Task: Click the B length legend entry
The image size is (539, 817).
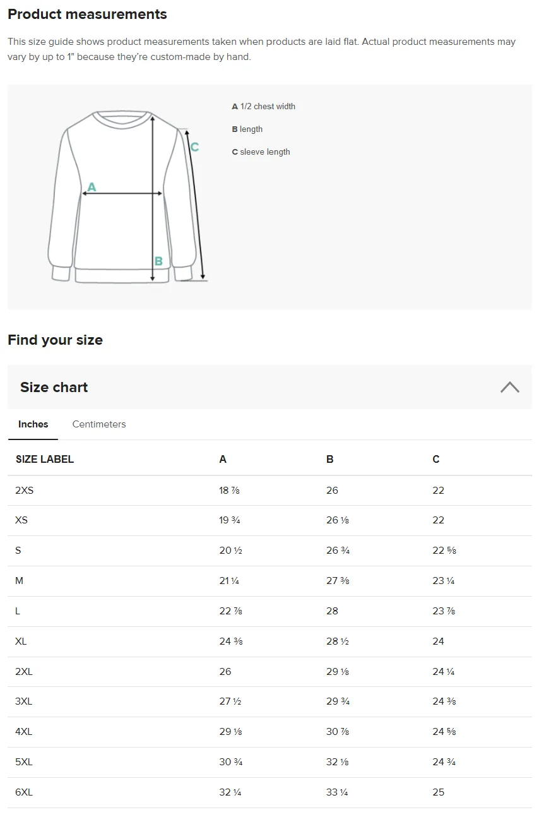Action: (247, 129)
